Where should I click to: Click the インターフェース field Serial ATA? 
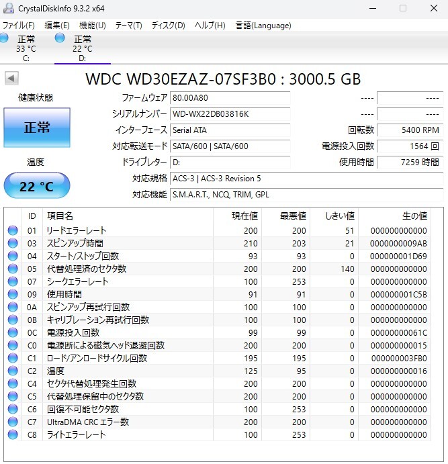(x=230, y=130)
